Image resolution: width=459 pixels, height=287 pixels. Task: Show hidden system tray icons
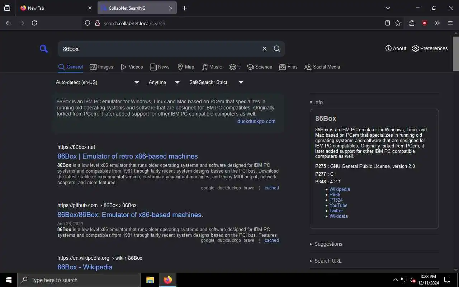pos(395,280)
